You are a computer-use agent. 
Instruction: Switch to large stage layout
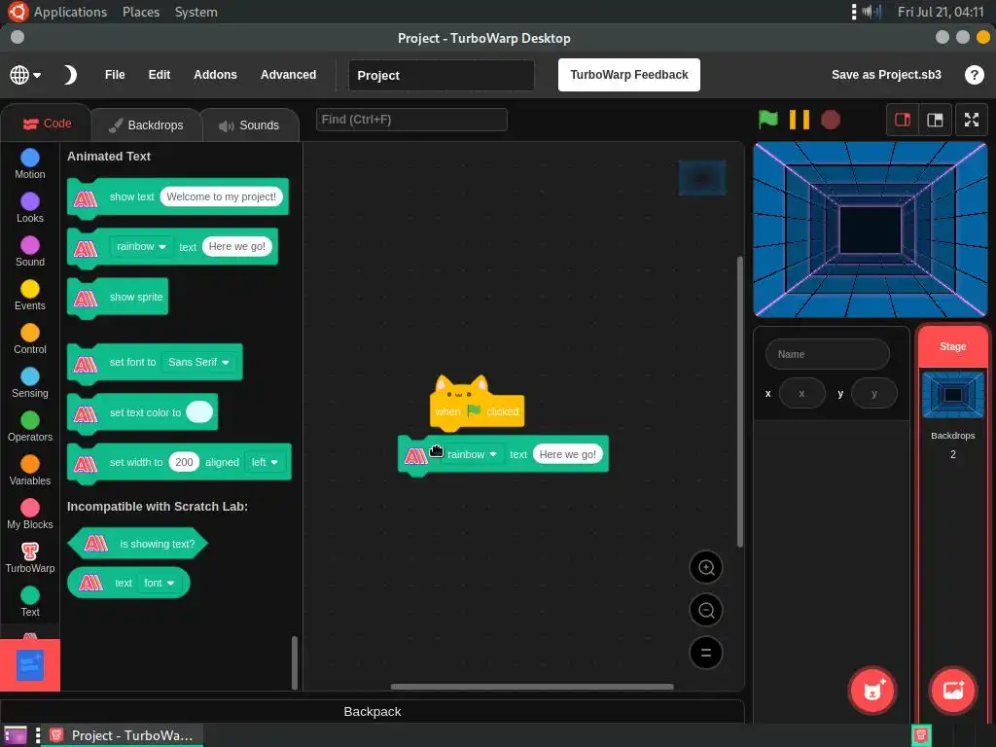tap(935, 120)
